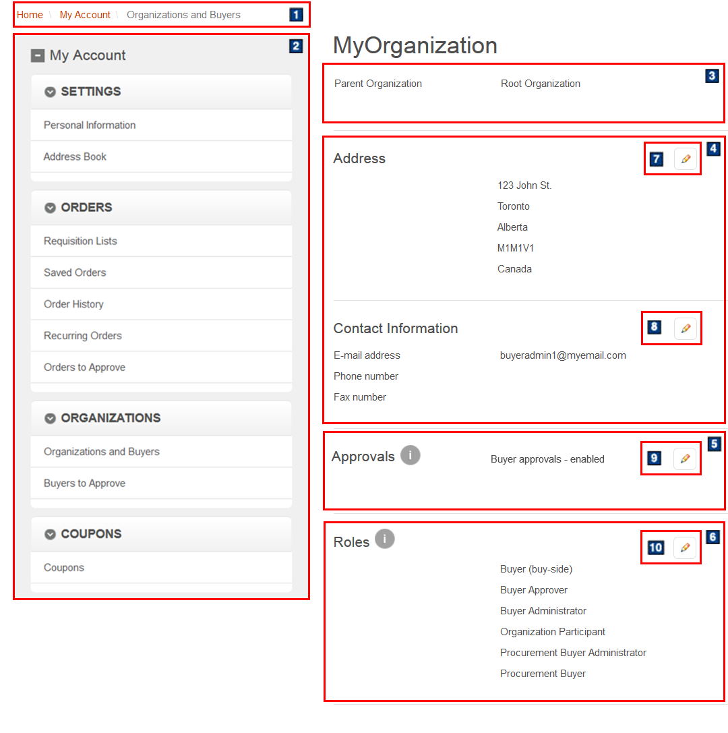Image resolution: width=728 pixels, height=733 pixels.
Task: Click the info icon beside Roles
Action: (x=384, y=539)
